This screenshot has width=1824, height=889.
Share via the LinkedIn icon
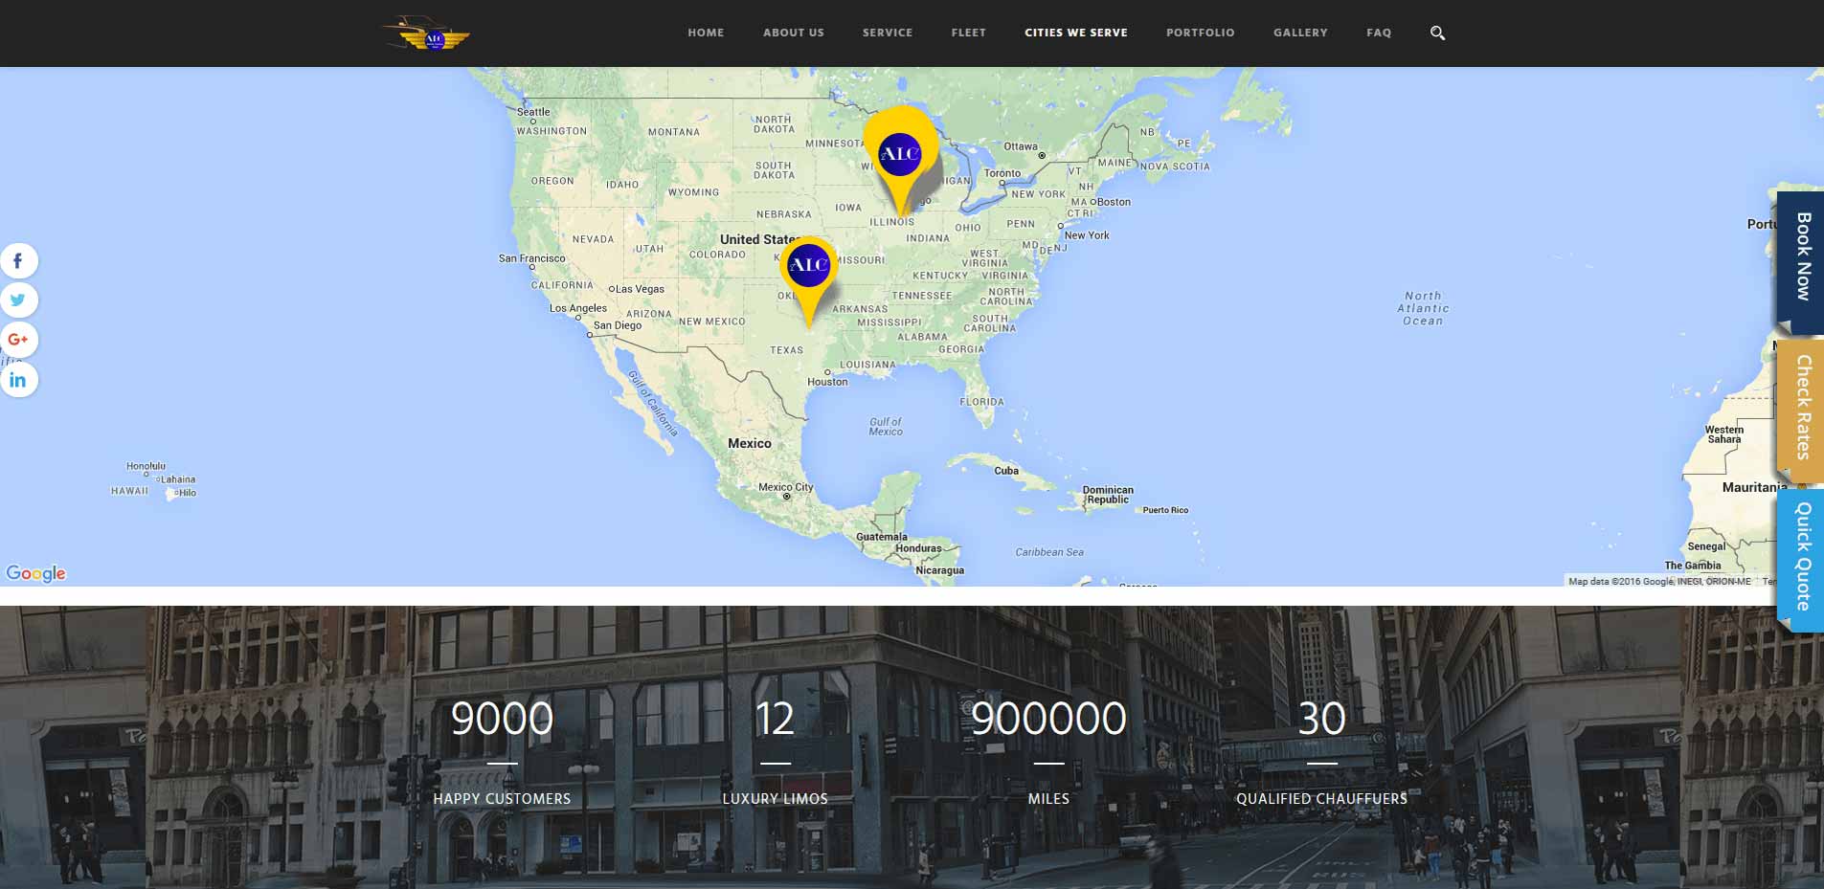[18, 380]
